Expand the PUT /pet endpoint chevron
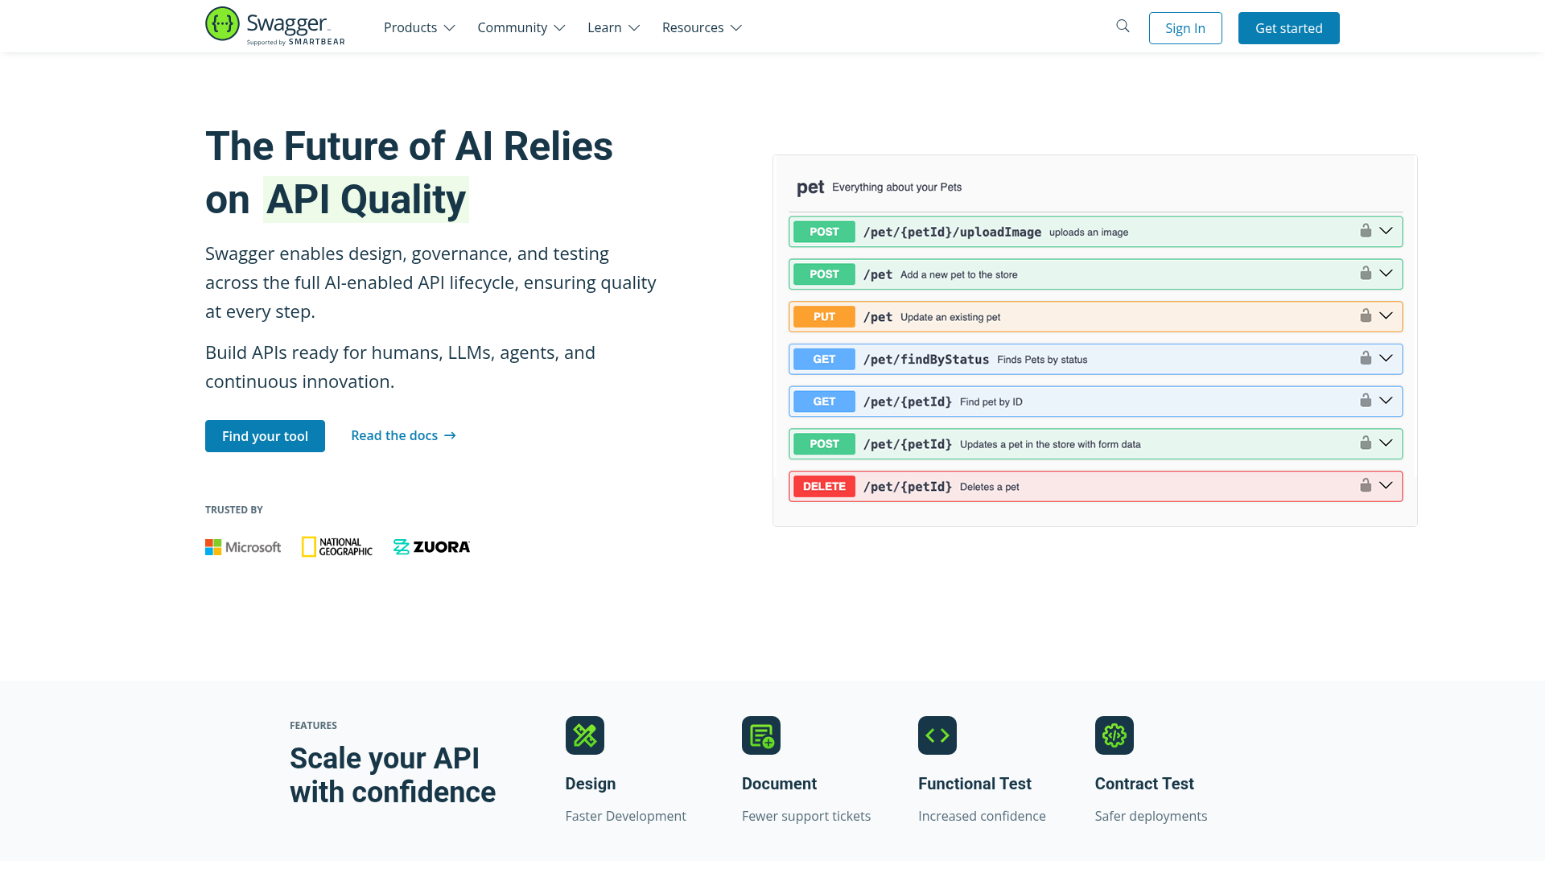The width and height of the screenshot is (1545, 869). point(1386,316)
